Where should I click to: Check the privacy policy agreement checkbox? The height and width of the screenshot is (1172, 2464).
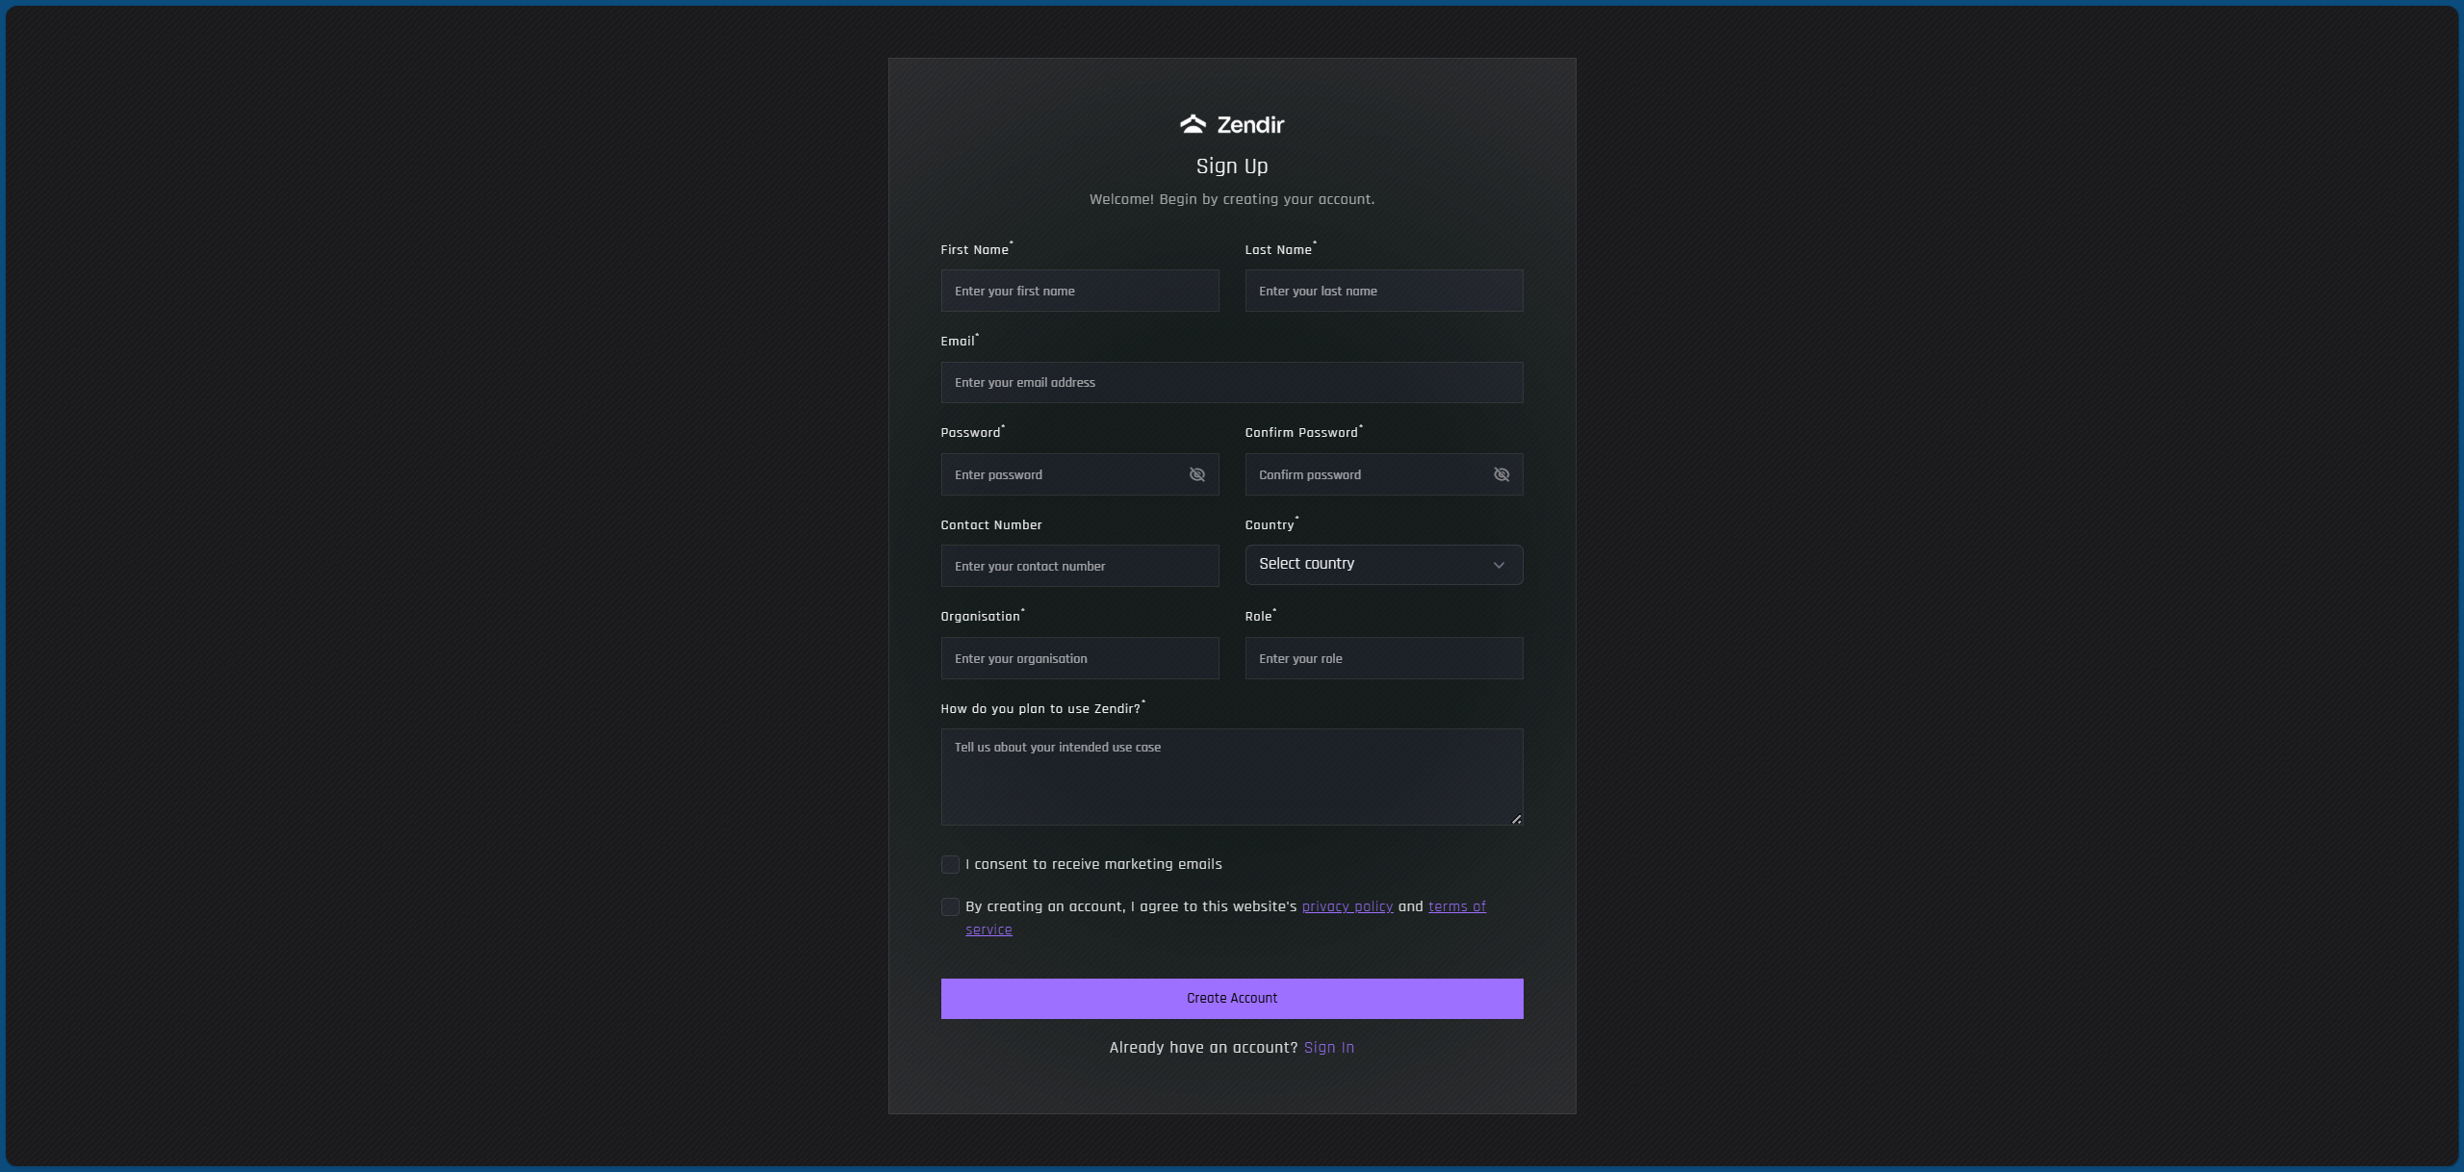click(950, 906)
